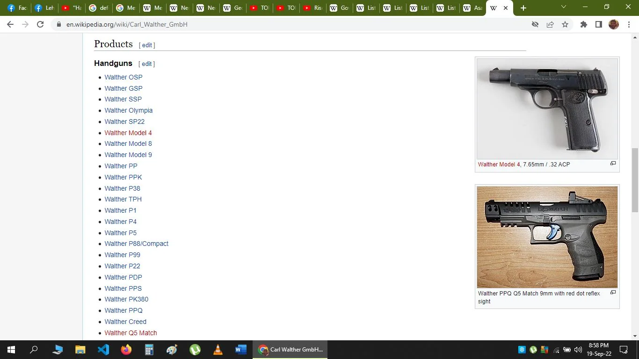
Task: Open a new browser tab
Action: (523, 8)
